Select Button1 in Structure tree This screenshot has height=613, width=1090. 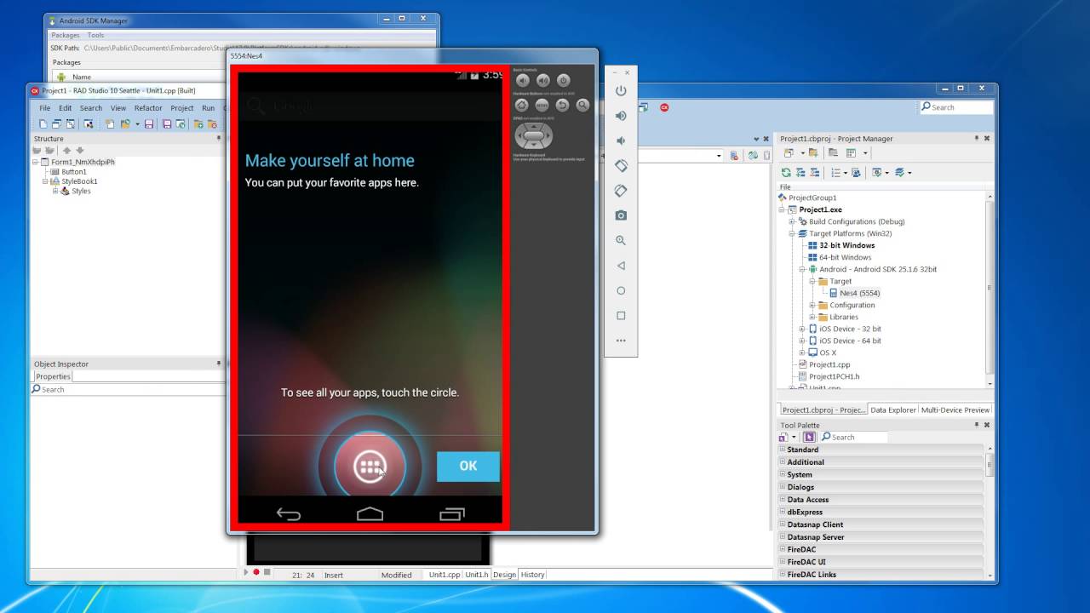74,172
